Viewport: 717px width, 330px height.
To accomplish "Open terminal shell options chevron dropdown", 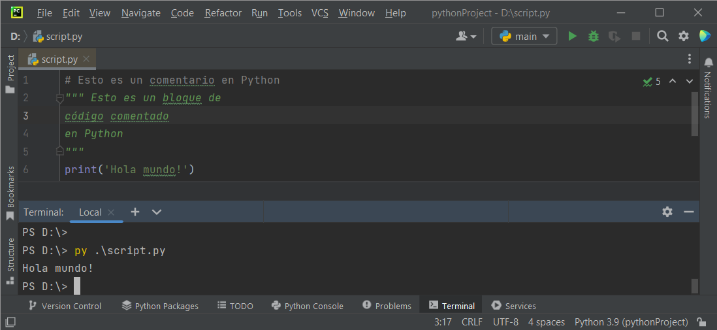I will 156,212.
